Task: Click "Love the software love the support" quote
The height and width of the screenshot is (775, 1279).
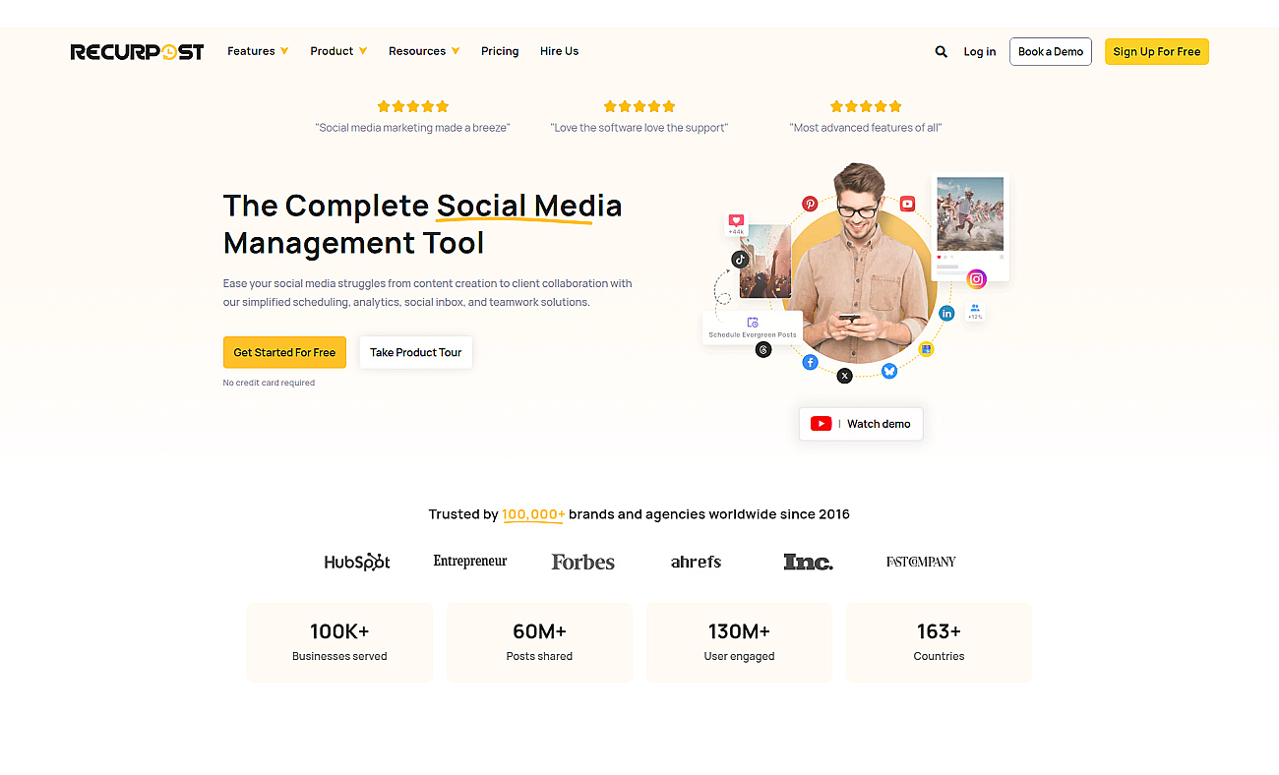Action: [639, 128]
